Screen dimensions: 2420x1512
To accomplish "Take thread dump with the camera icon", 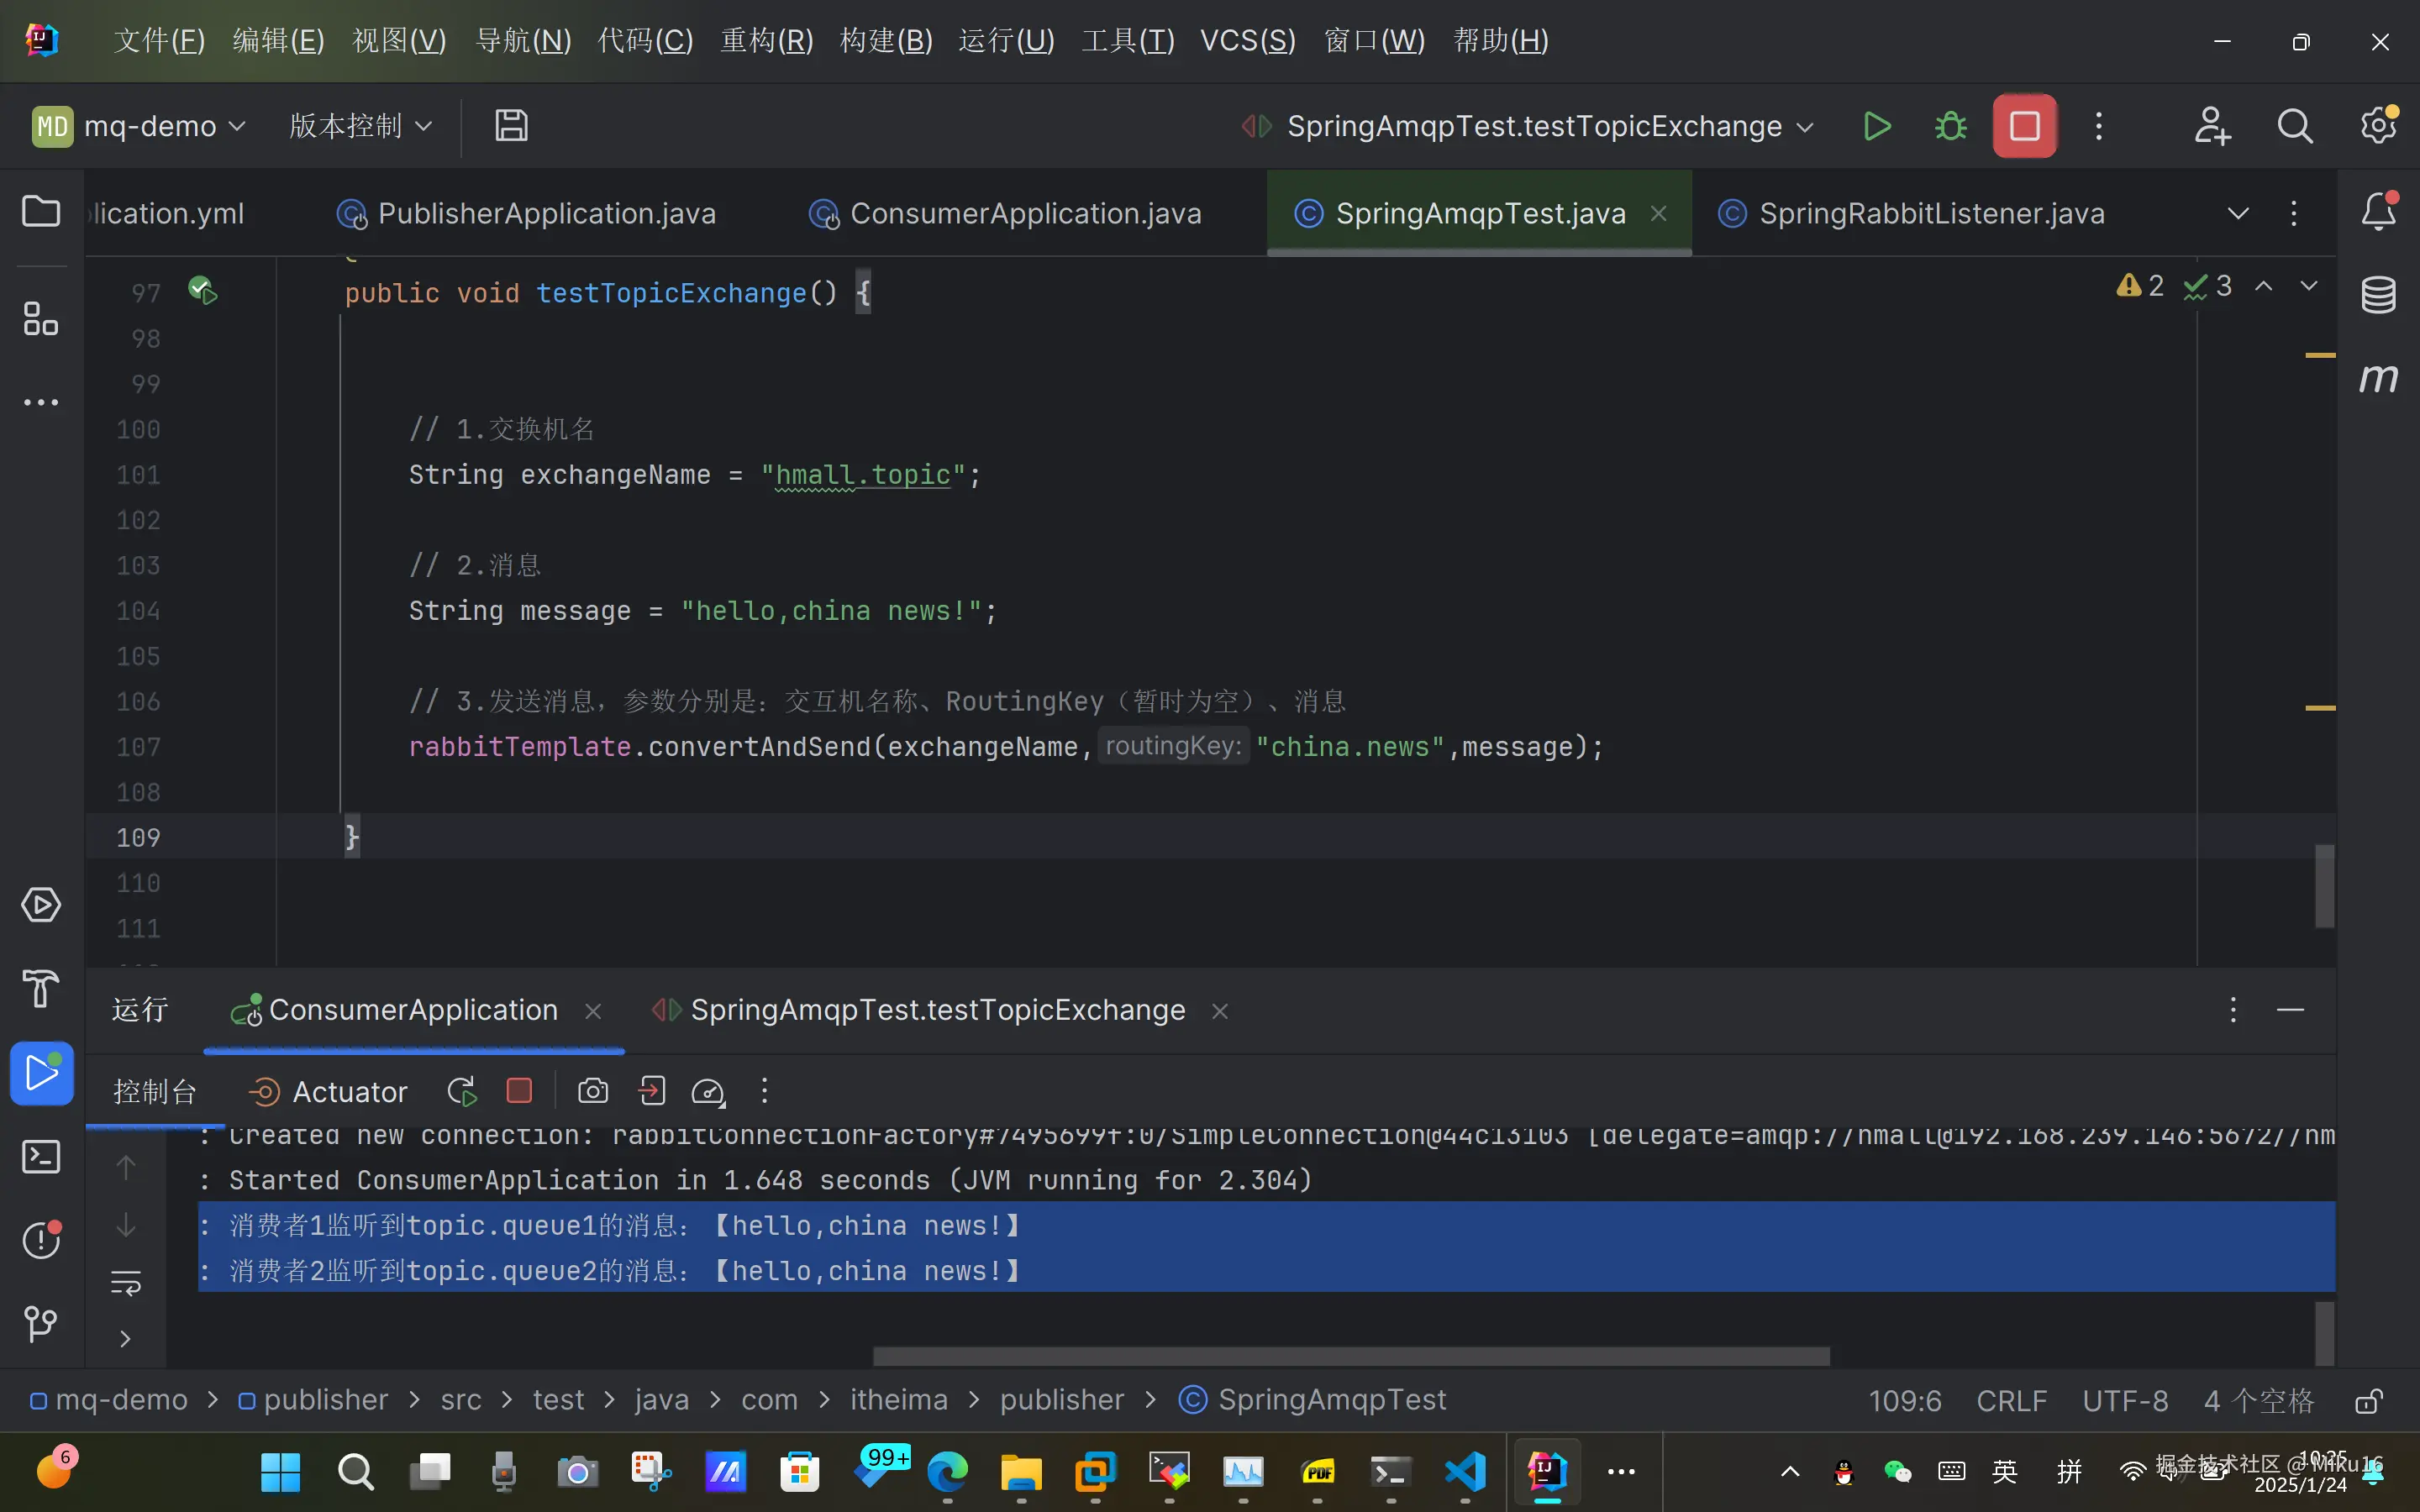I will point(592,1091).
